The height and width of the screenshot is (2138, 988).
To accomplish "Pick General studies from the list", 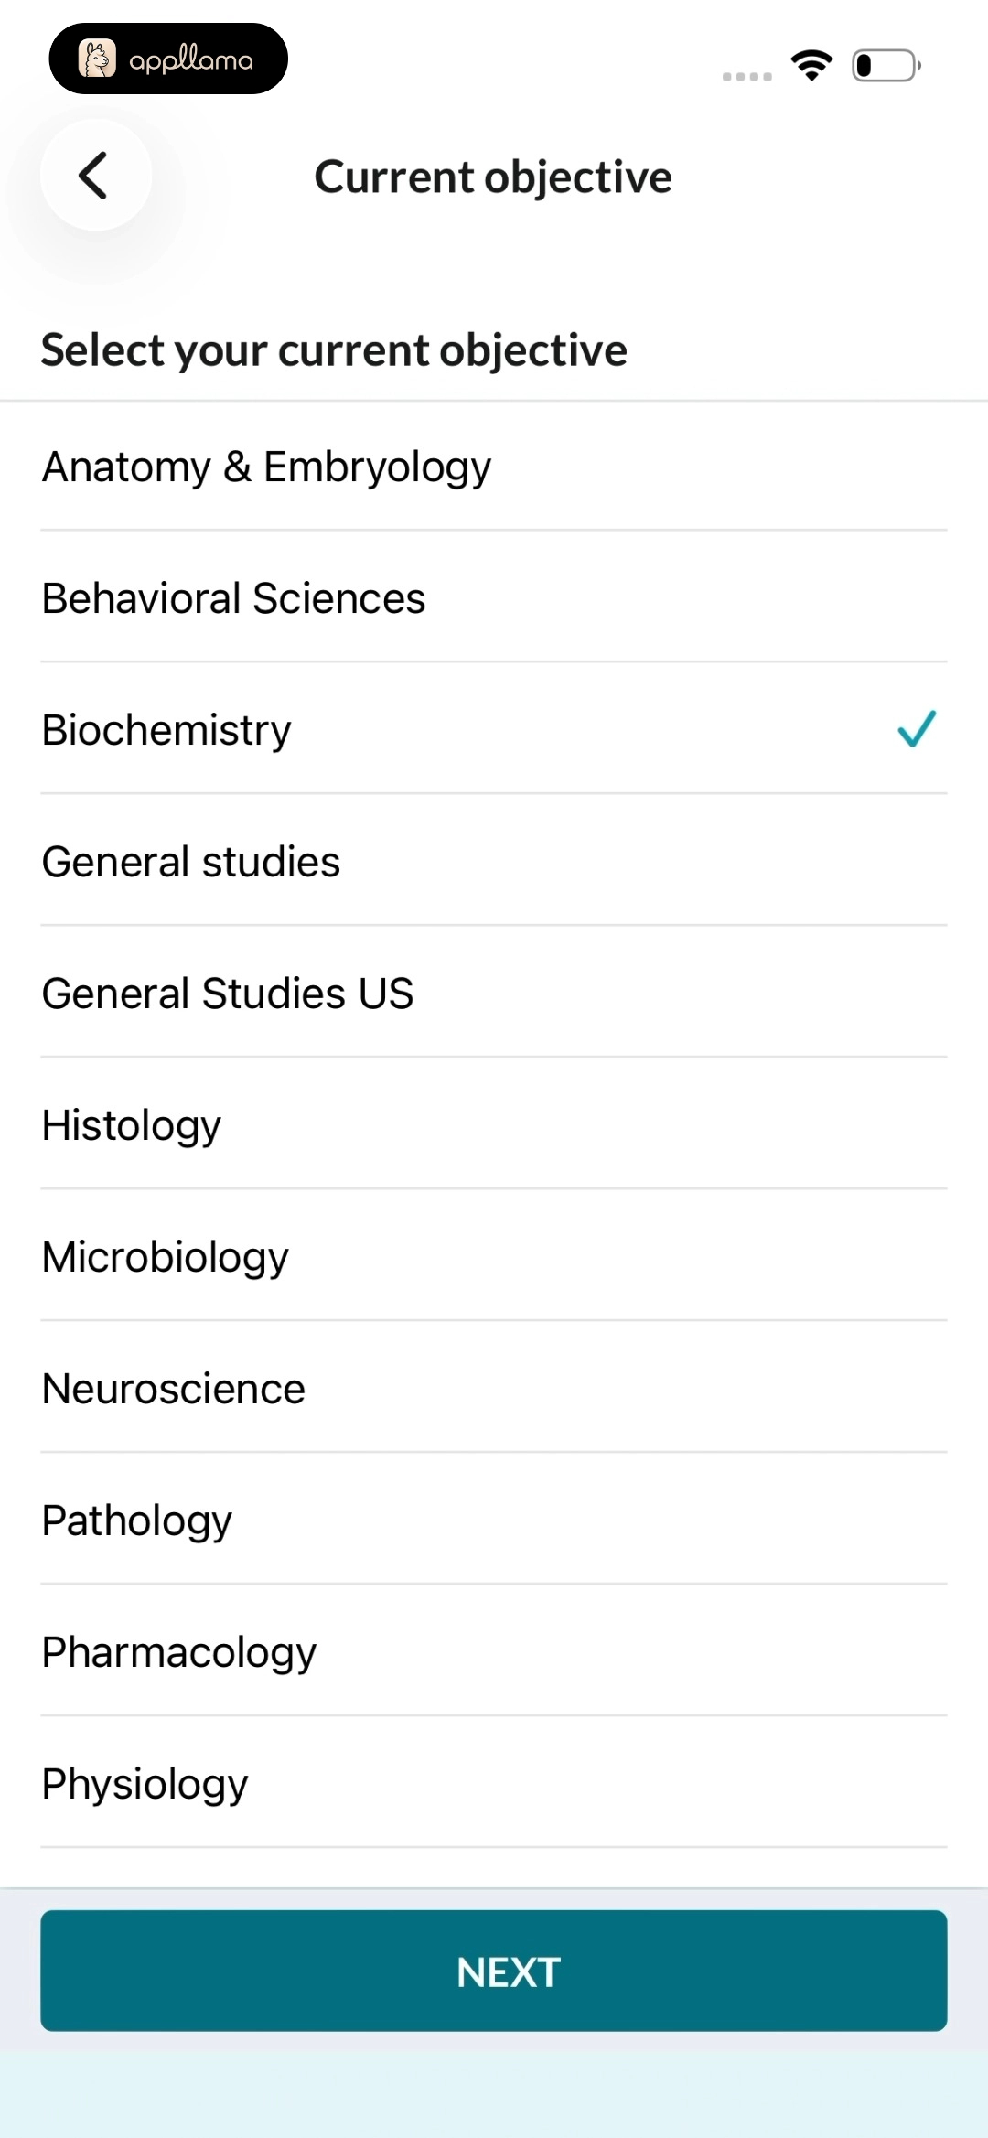I will coord(494,861).
